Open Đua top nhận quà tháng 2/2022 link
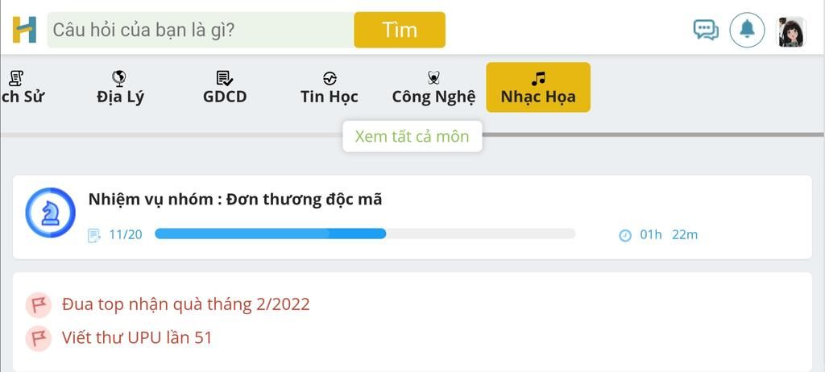The width and height of the screenshot is (825, 372). click(186, 304)
